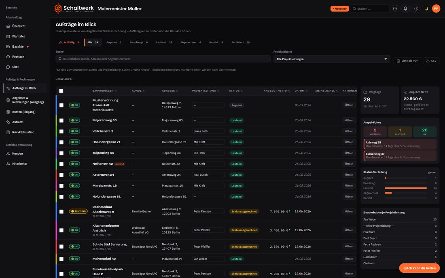Tick the select-all checkbox in table header

pyautogui.click(x=61, y=91)
